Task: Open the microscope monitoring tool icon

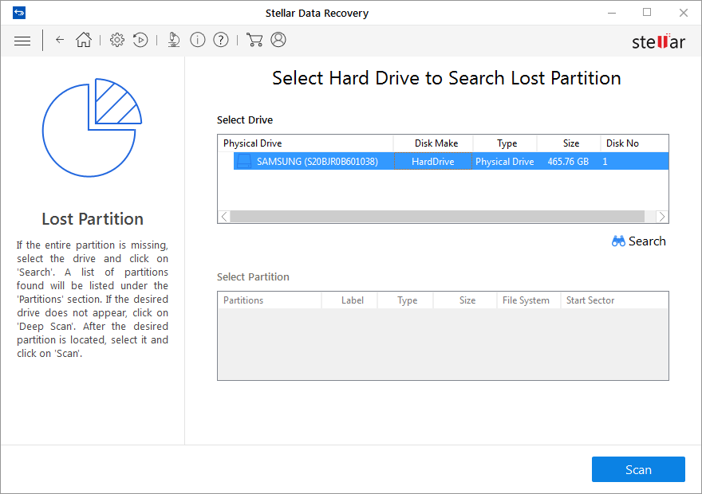Action: pyautogui.click(x=174, y=40)
